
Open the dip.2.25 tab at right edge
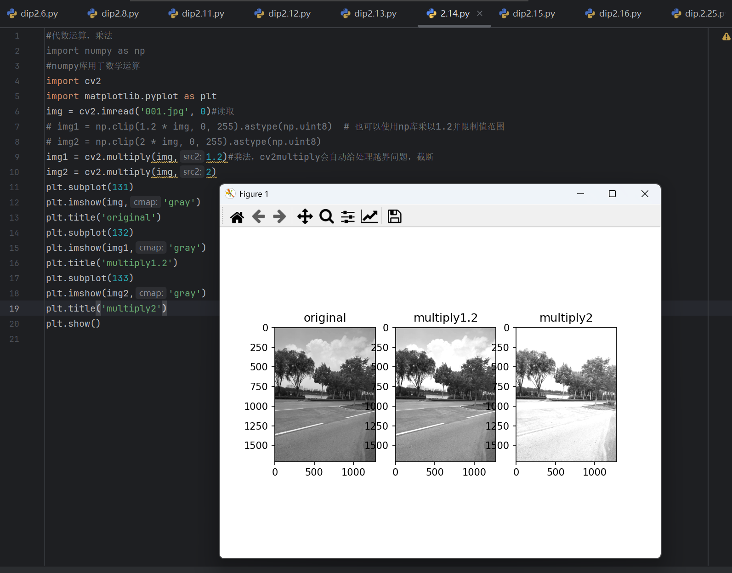[698, 14]
